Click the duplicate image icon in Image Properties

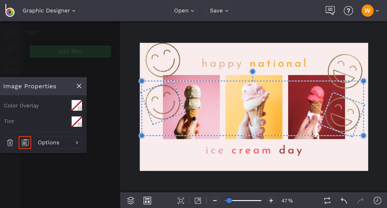pos(25,143)
